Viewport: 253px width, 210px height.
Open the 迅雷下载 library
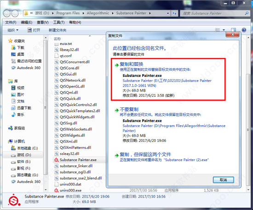[x=21, y=108]
